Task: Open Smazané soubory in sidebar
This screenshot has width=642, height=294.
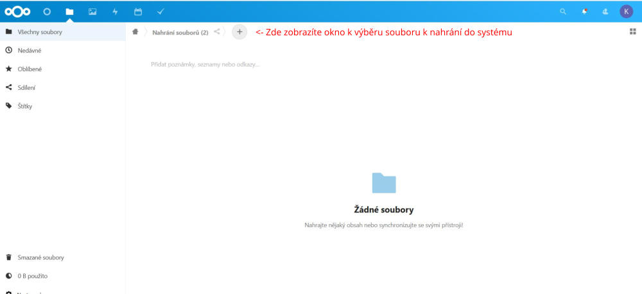Action: [x=40, y=257]
